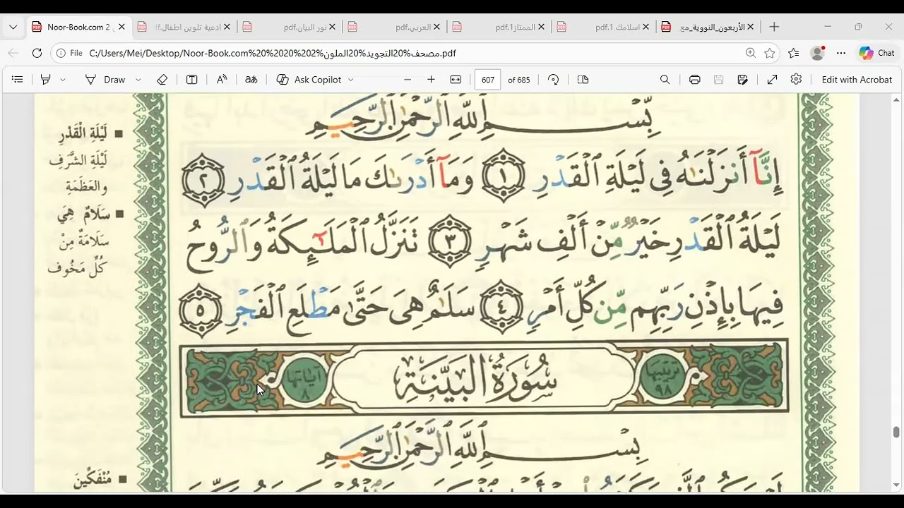
Task: Rotate the PDF page
Action: point(554,80)
